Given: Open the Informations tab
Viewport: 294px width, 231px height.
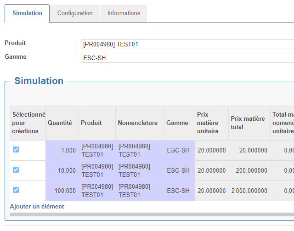Looking at the screenshot, I should pos(124,13).
